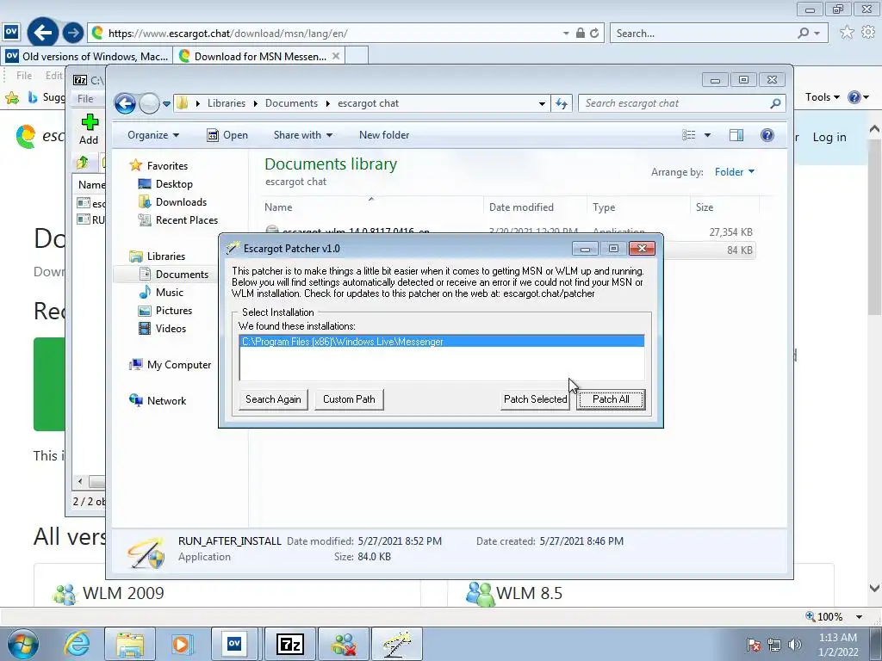Sort by Date modified column

[535, 207]
